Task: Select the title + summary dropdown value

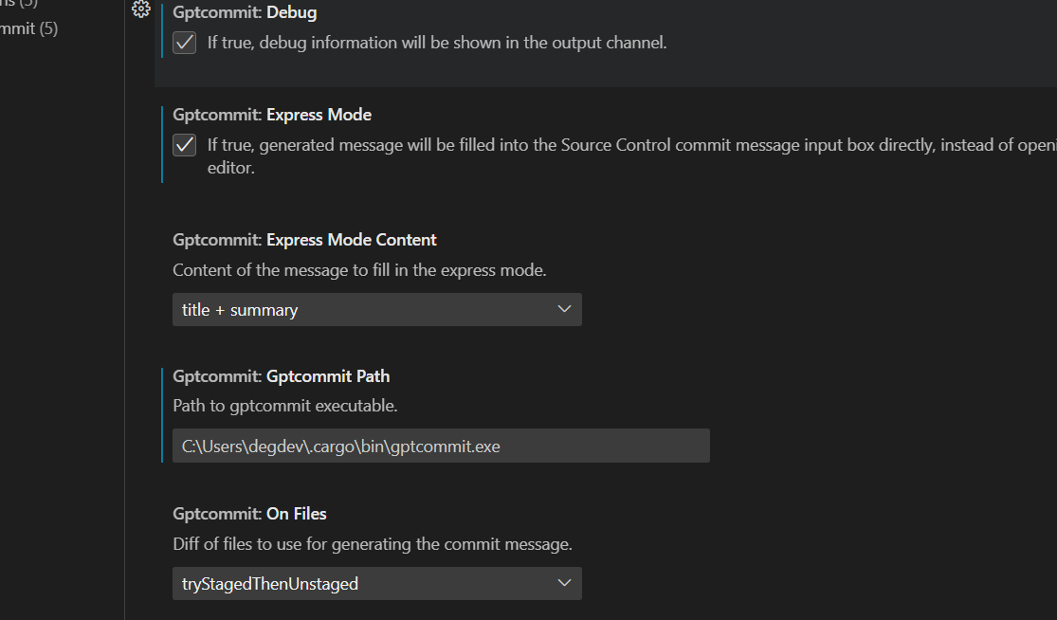Action: (x=376, y=309)
